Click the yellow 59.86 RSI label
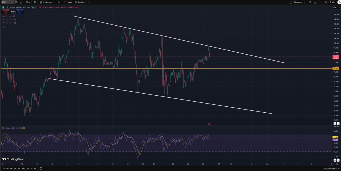341x171 pixels. 336,137
